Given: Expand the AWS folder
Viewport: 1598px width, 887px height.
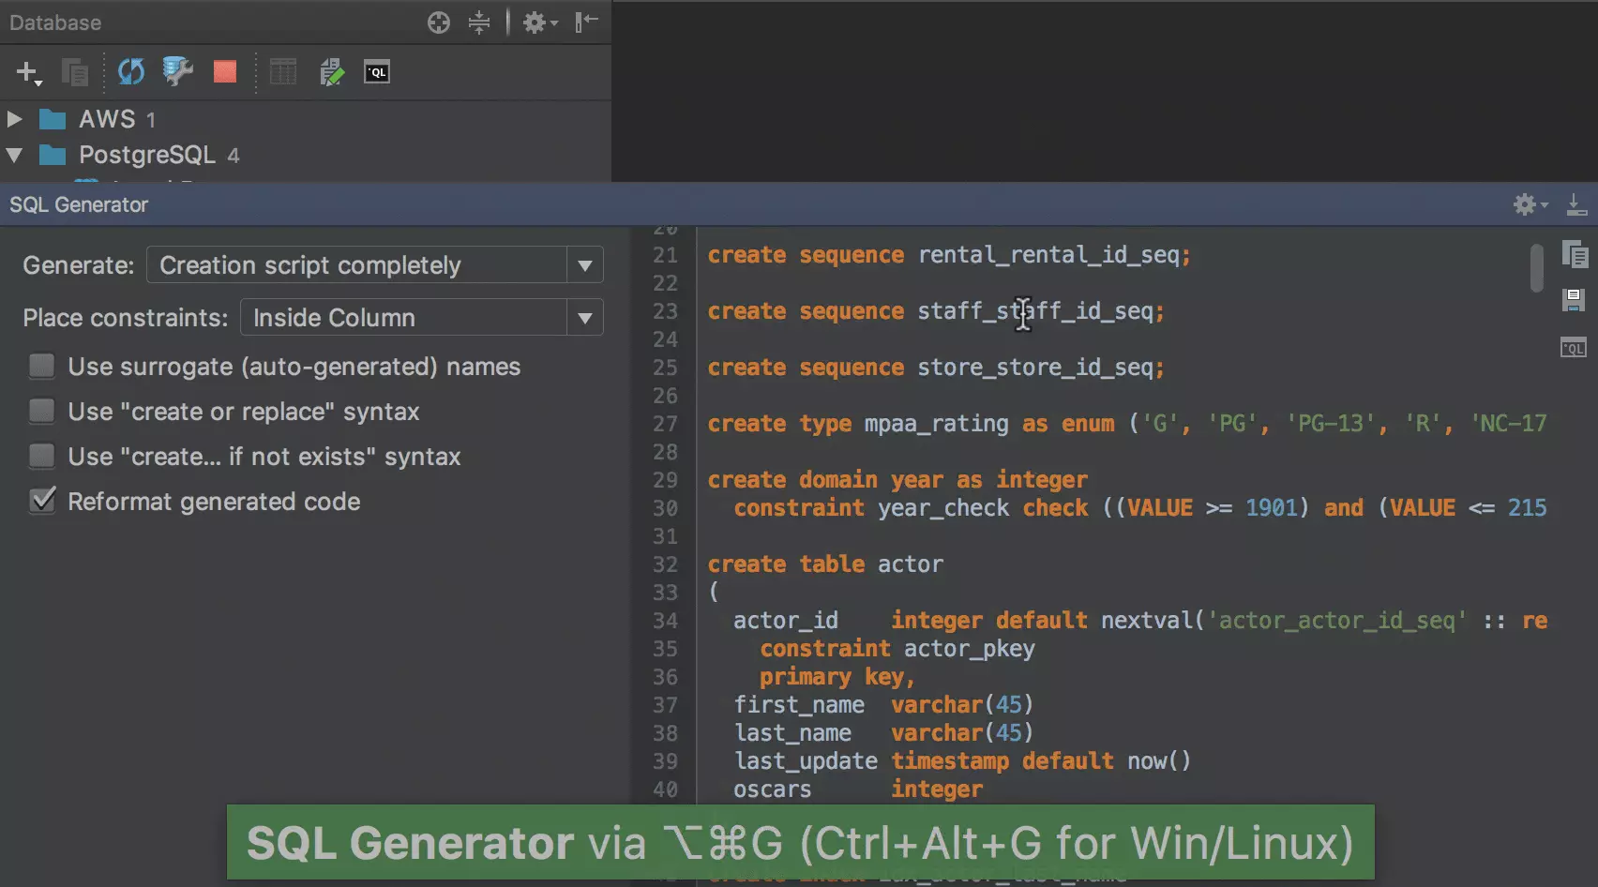Looking at the screenshot, I should [14, 119].
